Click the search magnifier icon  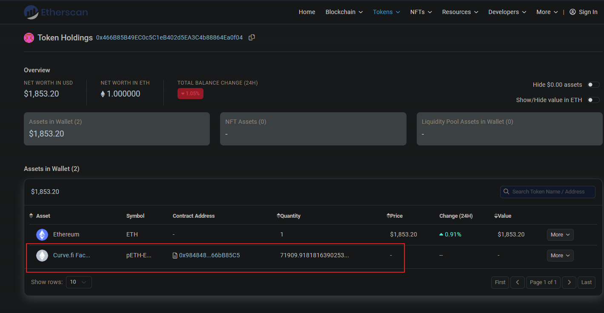click(x=507, y=192)
